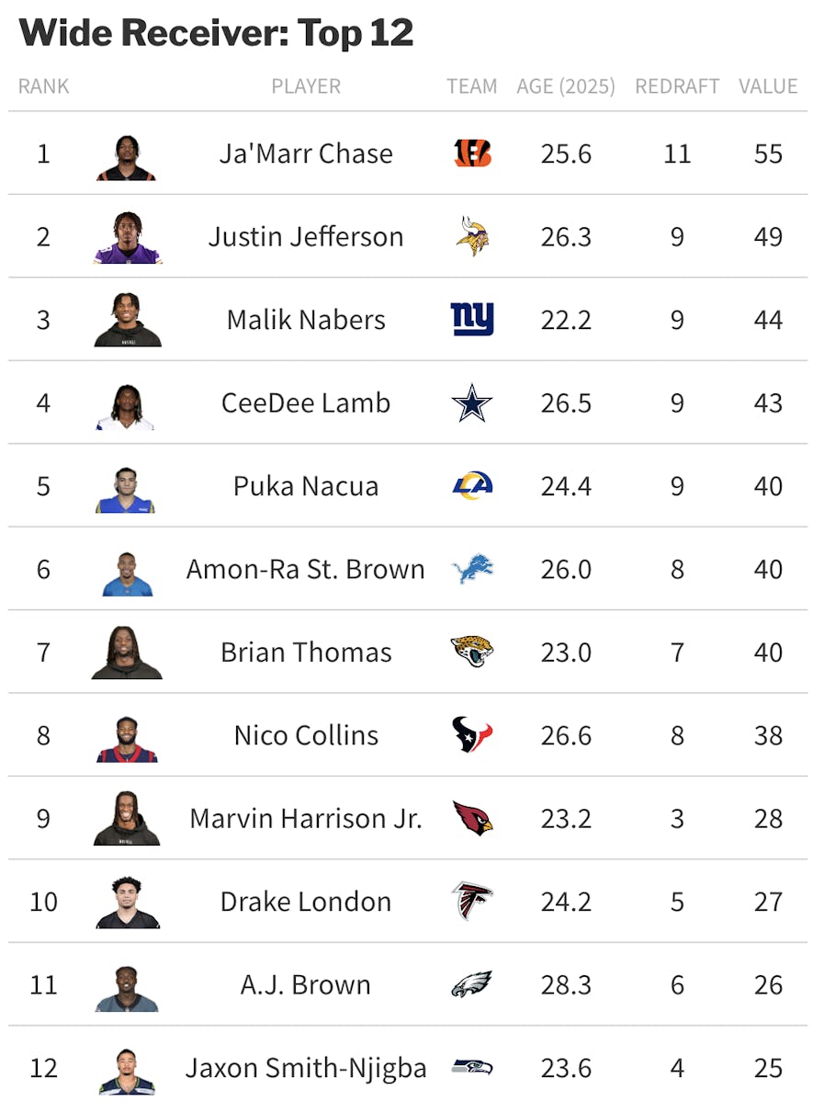
Task: Click the RANK column header
Action: tap(43, 86)
